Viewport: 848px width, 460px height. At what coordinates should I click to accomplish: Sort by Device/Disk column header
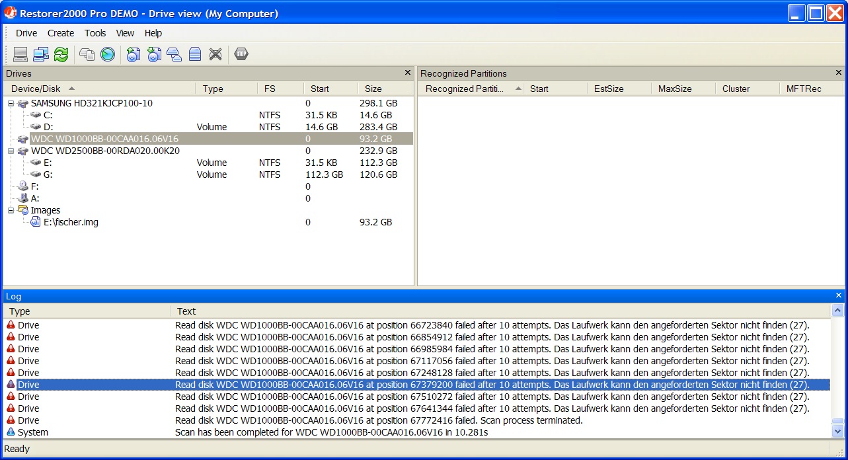point(100,89)
